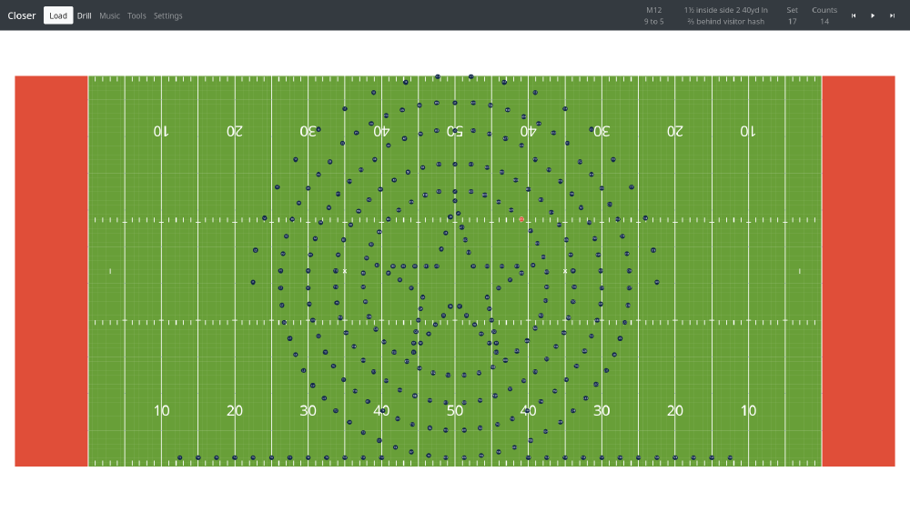Click the M12 performer label
Image resolution: width=910 pixels, height=512 pixels.
click(x=654, y=10)
